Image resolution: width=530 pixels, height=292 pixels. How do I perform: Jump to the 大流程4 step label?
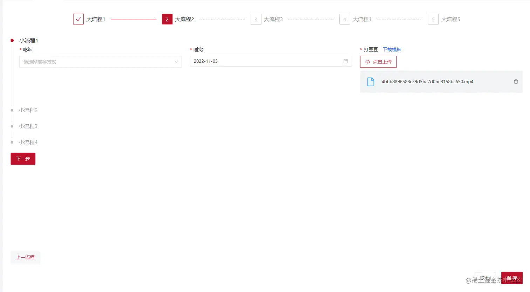point(362,19)
